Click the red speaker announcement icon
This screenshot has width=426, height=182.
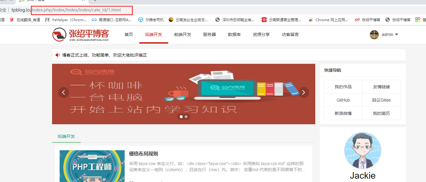click(x=57, y=55)
